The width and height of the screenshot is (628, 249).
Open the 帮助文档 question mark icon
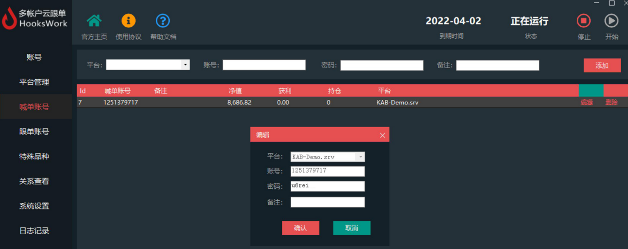[163, 21]
